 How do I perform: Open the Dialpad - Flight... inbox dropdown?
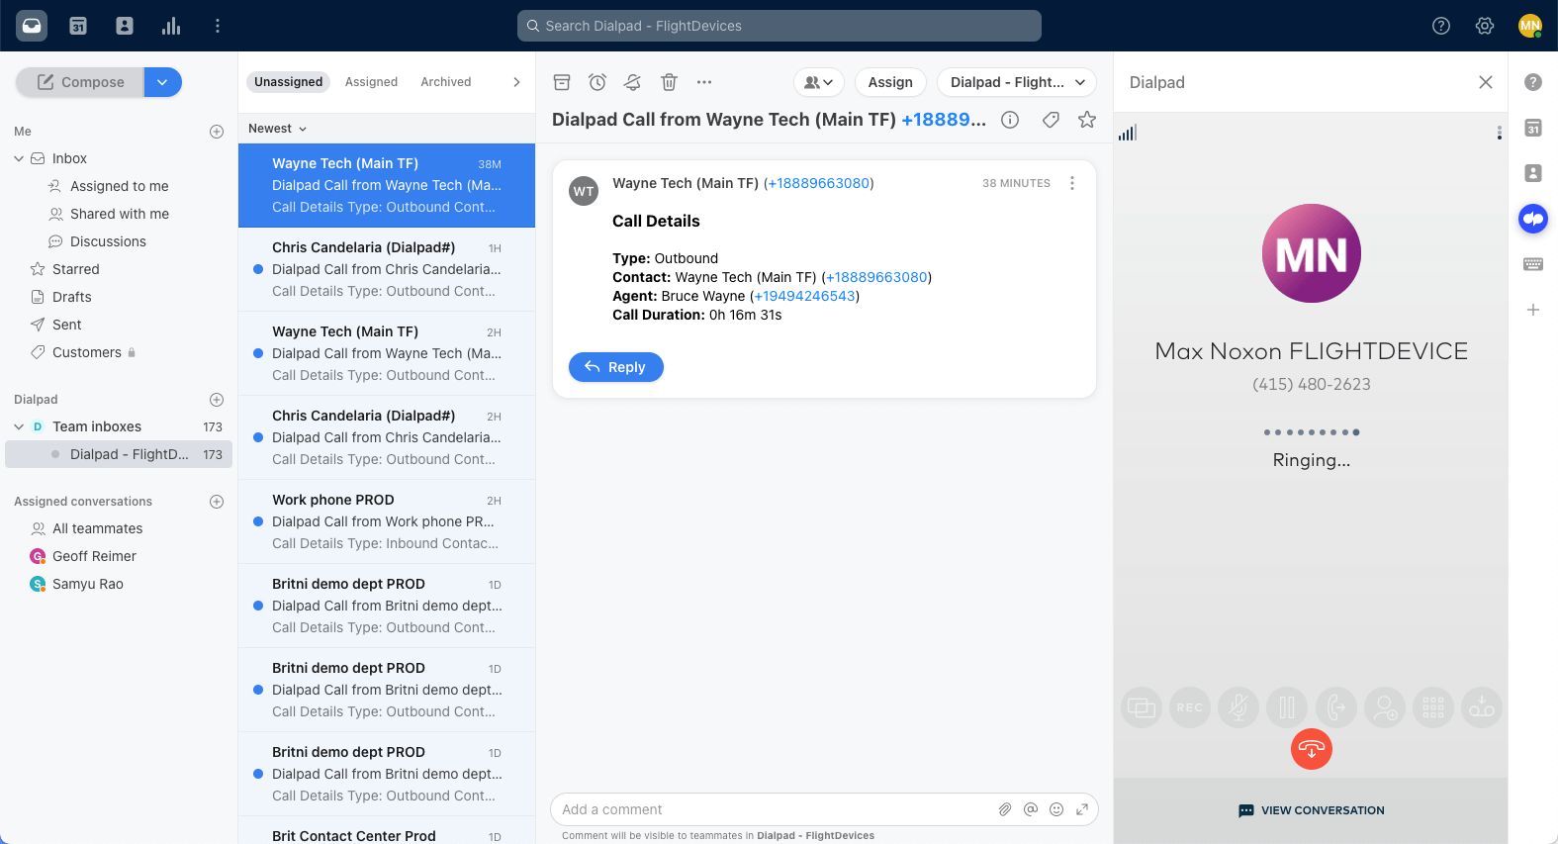[1018, 82]
